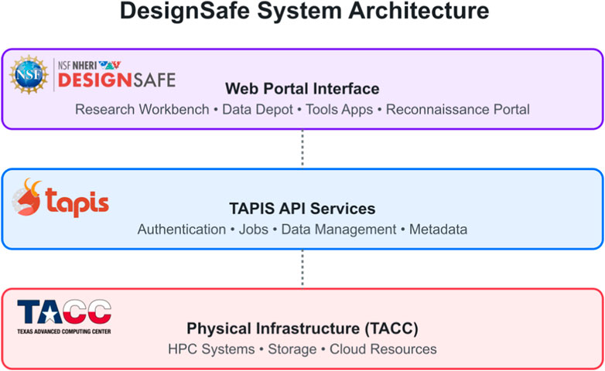Click the 'Data Depot' text
The height and width of the screenshot is (371, 605).
(x=258, y=110)
